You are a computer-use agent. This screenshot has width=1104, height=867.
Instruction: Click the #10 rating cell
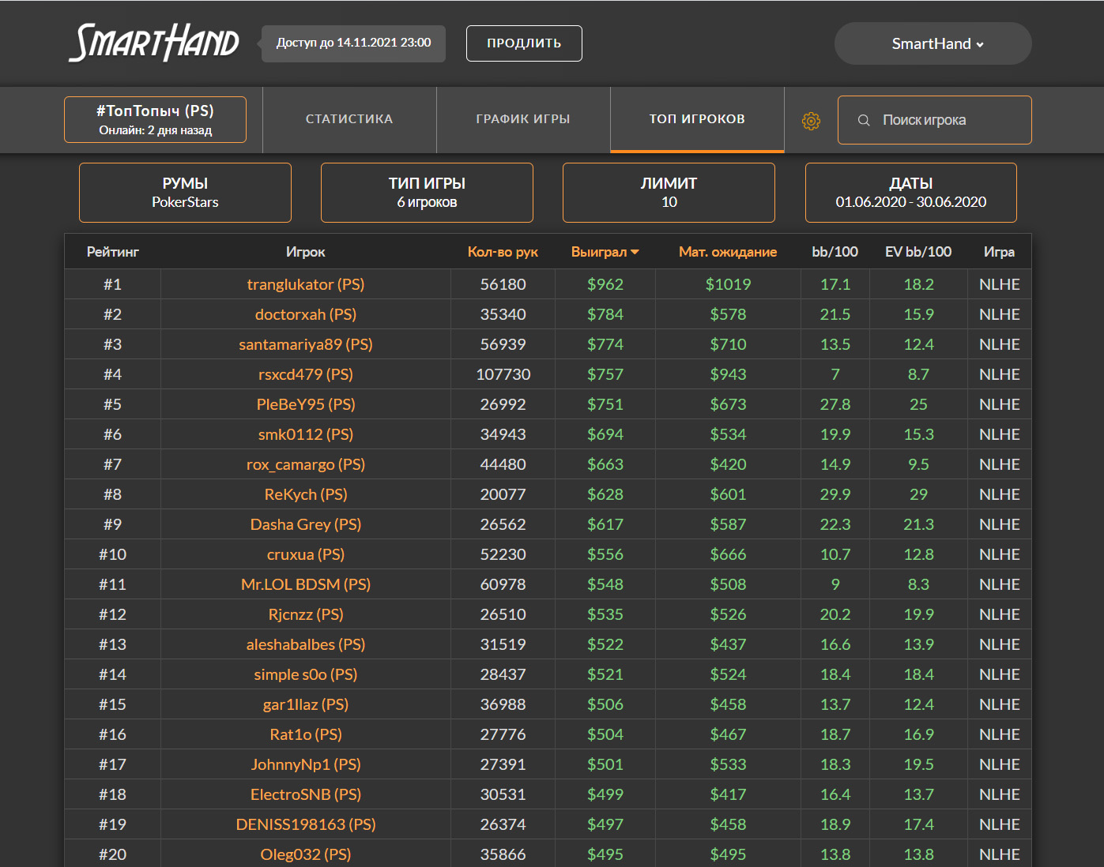point(112,554)
